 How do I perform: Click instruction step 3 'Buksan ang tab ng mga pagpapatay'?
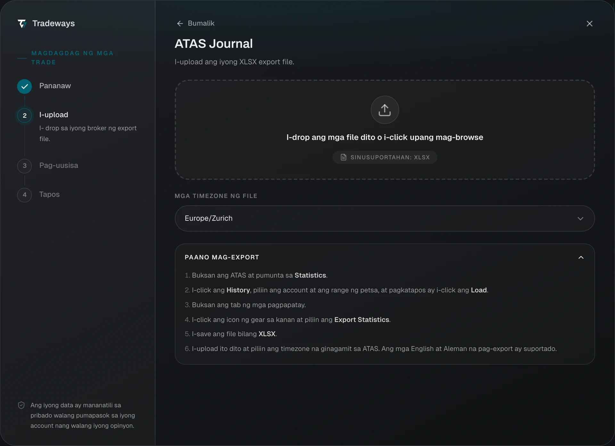245,305
